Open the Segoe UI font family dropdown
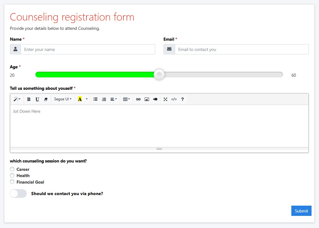 pos(63,99)
